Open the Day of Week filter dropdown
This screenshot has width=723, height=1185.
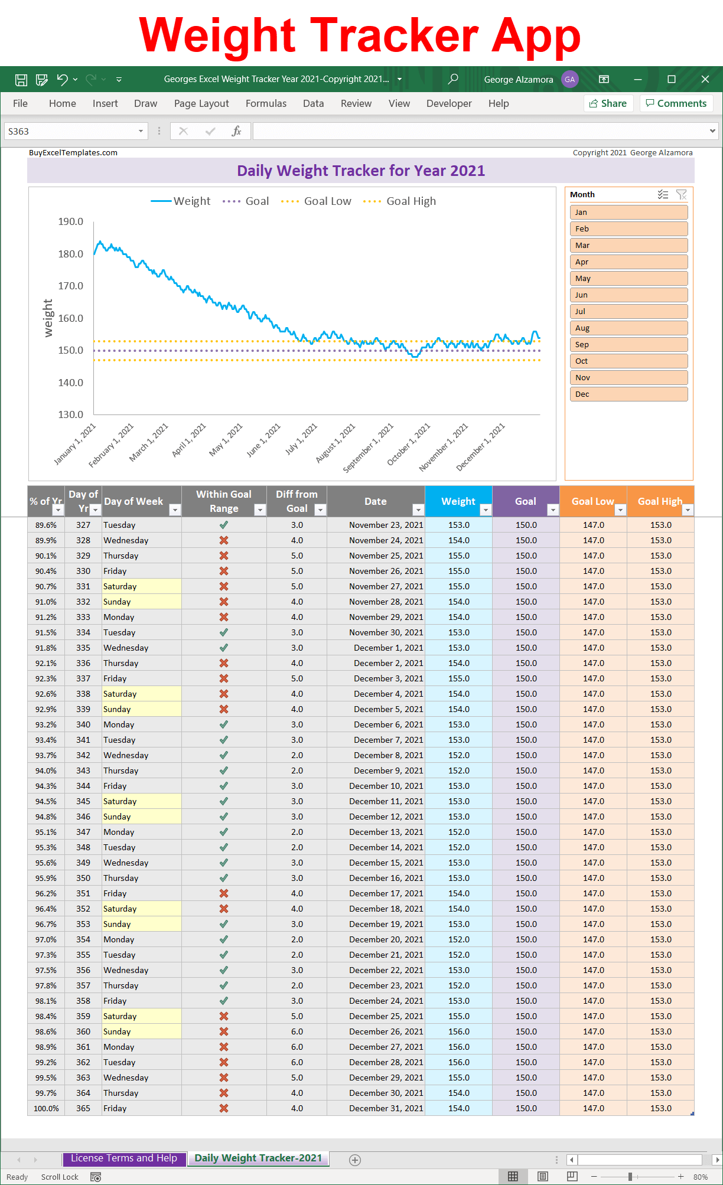coord(175,510)
